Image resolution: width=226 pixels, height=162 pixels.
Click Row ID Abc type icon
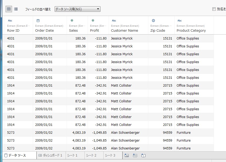[10, 20]
